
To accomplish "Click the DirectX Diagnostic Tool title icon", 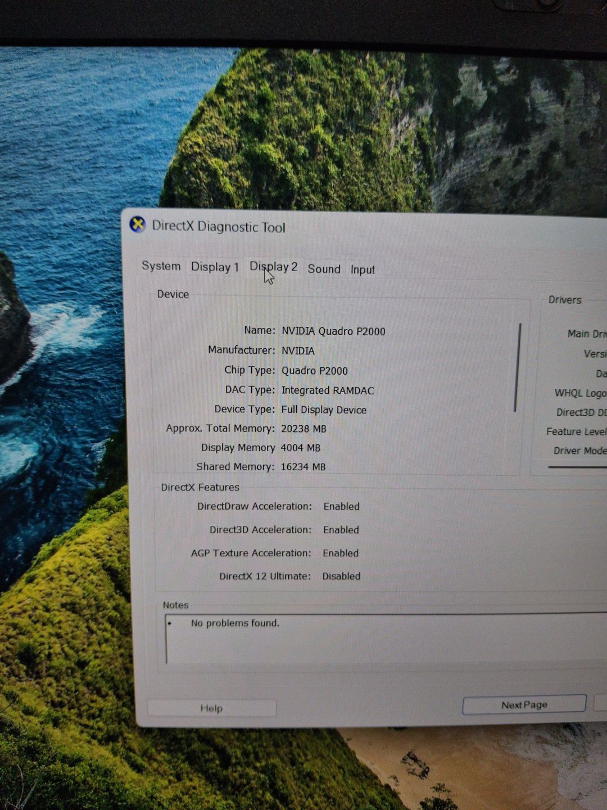I will (x=138, y=224).
